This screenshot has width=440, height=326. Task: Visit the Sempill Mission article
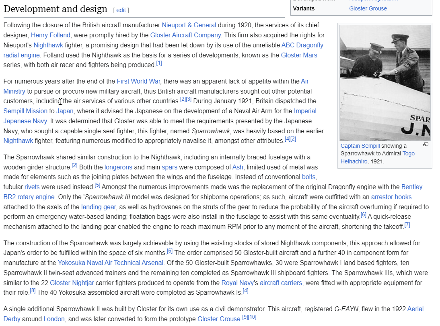click(x=25, y=111)
